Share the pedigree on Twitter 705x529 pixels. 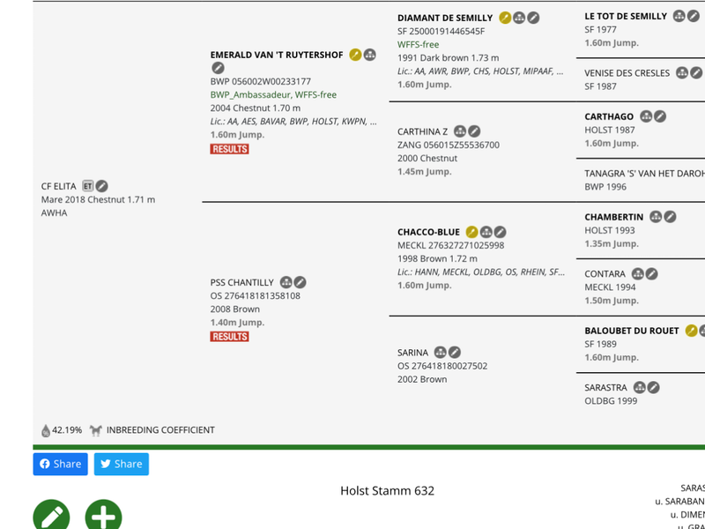(121, 464)
